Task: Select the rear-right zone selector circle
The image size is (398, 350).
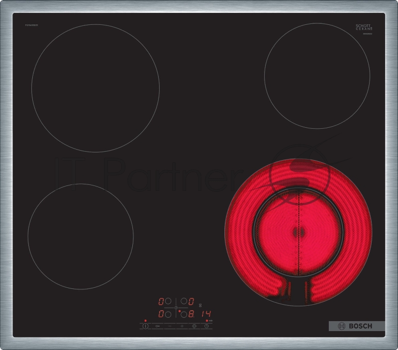Action: [184, 301]
